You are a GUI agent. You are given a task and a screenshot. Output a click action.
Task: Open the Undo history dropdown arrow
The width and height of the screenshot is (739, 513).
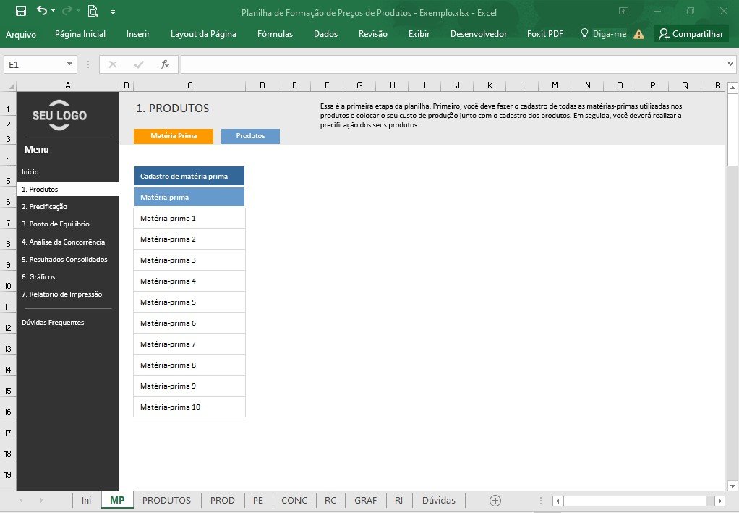54,10
